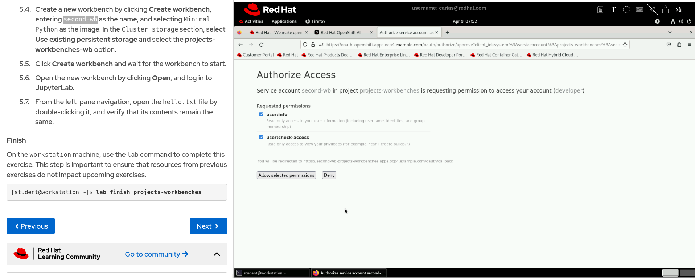
Task: Bookmark this page with the star icon
Action: tap(625, 45)
